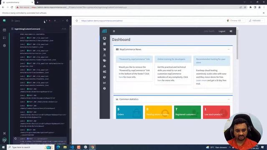The height and width of the screenshot is (150, 267).
Task: Click the AUT URL field showing admin address
Action: click(x=151, y=20)
